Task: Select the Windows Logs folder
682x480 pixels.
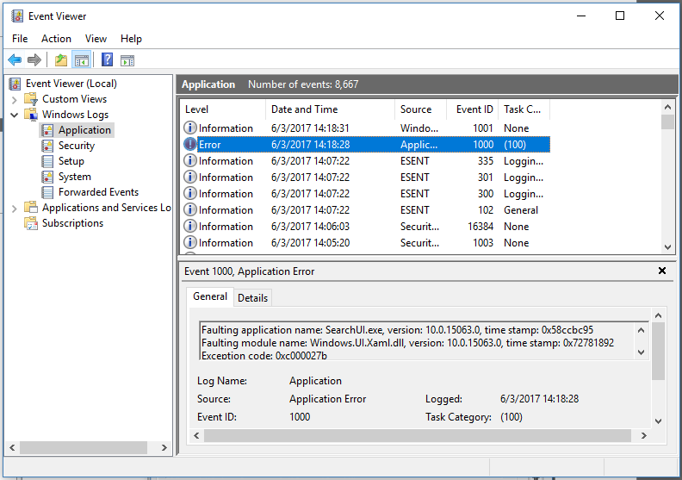Action: coord(75,115)
